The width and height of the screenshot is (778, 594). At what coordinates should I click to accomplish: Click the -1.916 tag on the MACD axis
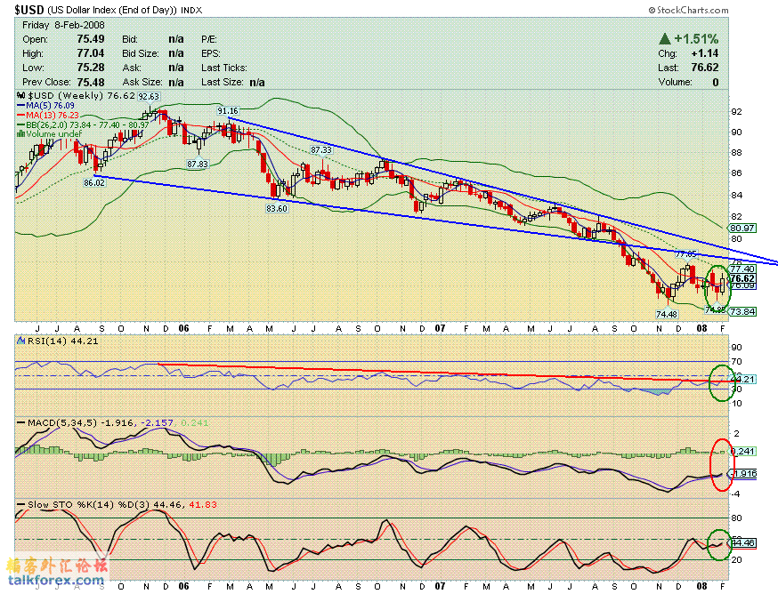[742, 474]
